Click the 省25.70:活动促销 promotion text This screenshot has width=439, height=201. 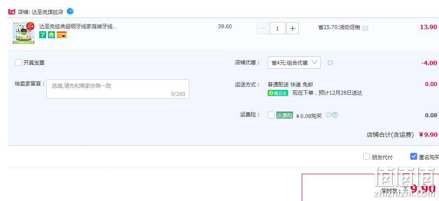tap(339, 27)
